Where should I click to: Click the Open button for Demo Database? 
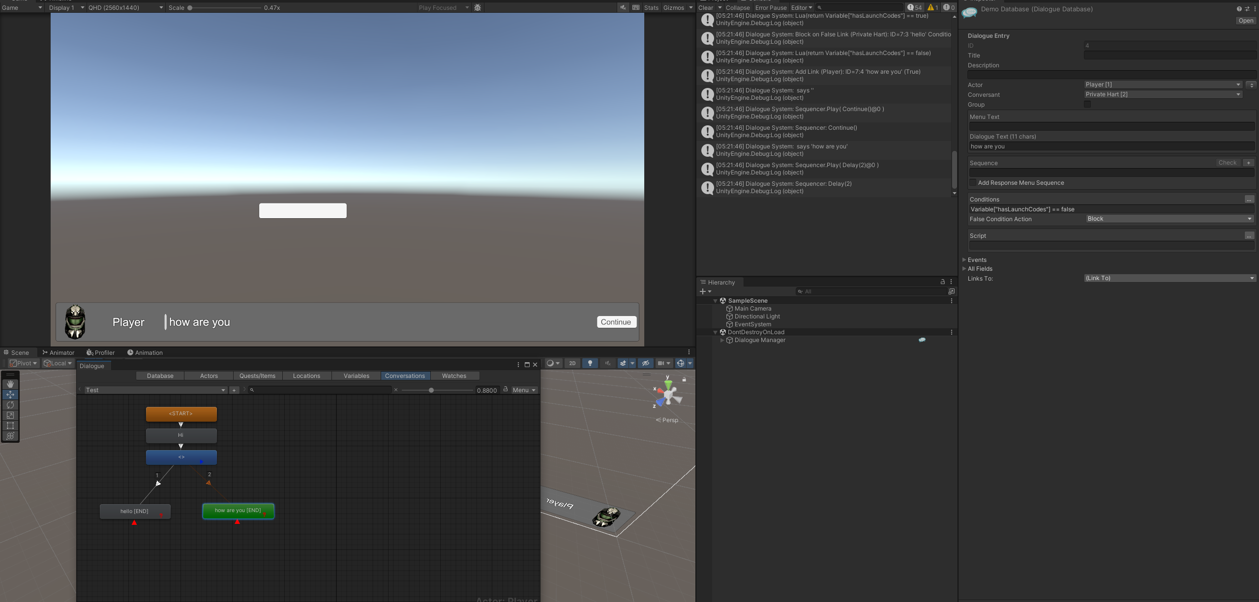pyautogui.click(x=1246, y=21)
